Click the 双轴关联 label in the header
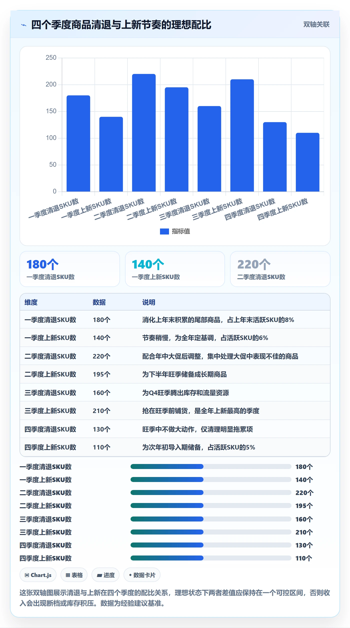This screenshot has width=350, height=628. (x=316, y=24)
